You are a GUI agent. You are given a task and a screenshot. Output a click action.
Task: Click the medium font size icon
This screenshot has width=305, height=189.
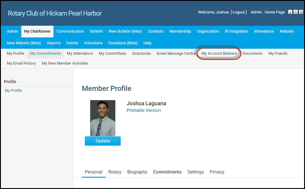click(295, 12)
